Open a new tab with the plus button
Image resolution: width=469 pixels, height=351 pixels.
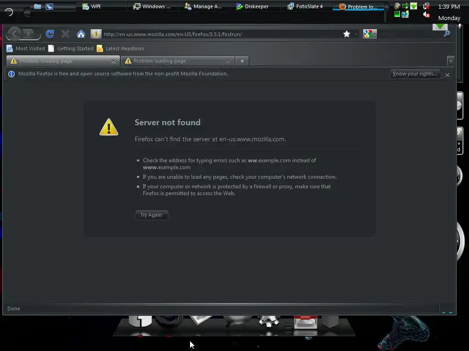[242, 61]
